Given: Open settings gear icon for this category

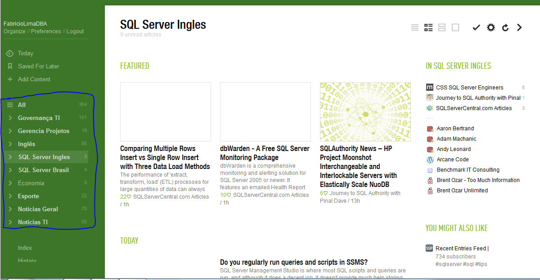Looking at the screenshot, I should pyautogui.click(x=491, y=28).
